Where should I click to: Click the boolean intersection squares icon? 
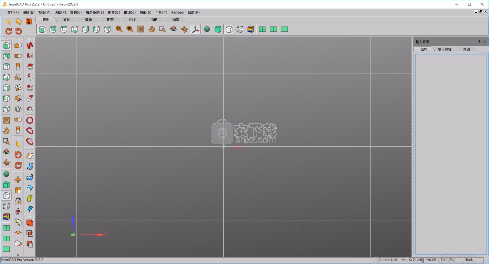point(30,234)
